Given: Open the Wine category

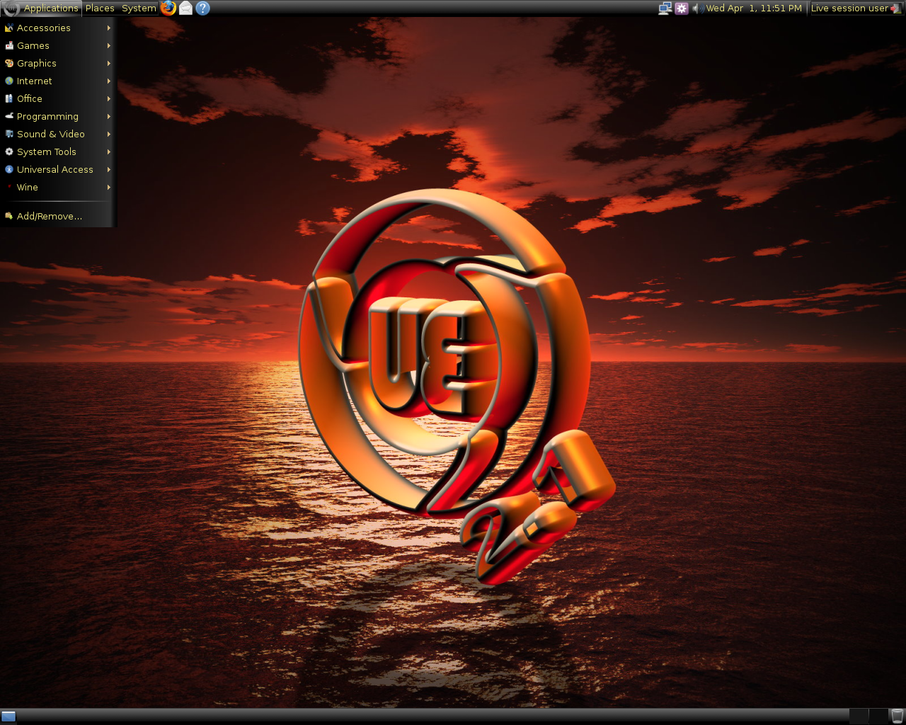Looking at the screenshot, I should click(x=58, y=187).
